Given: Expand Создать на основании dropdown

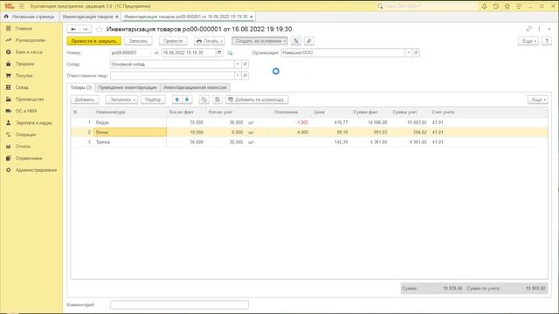Looking at the screenshot, I should tap(259, 41).
